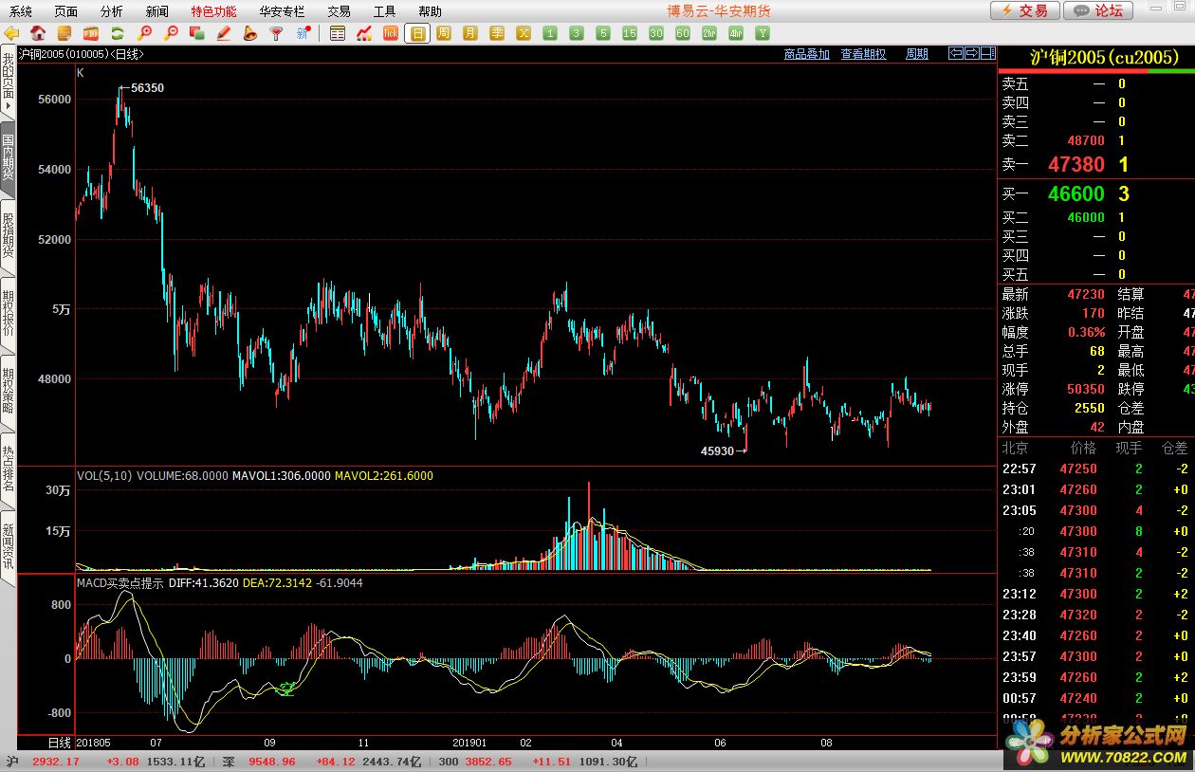Screen dimensions: 1195x772
Task: Select the monthly 月 period button
Action: pos(470,34)
